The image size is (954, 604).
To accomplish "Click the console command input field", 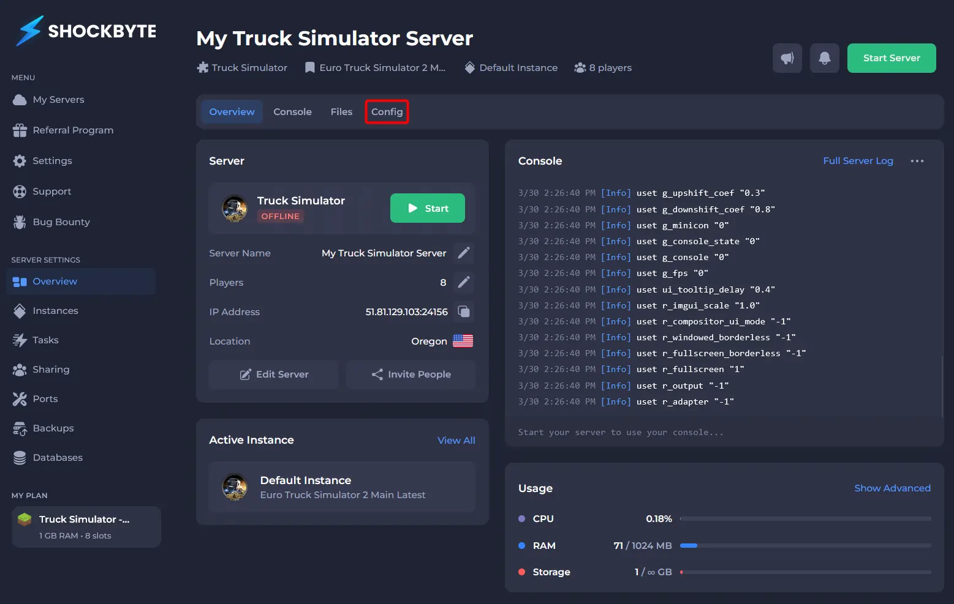I will pos(724,433).
